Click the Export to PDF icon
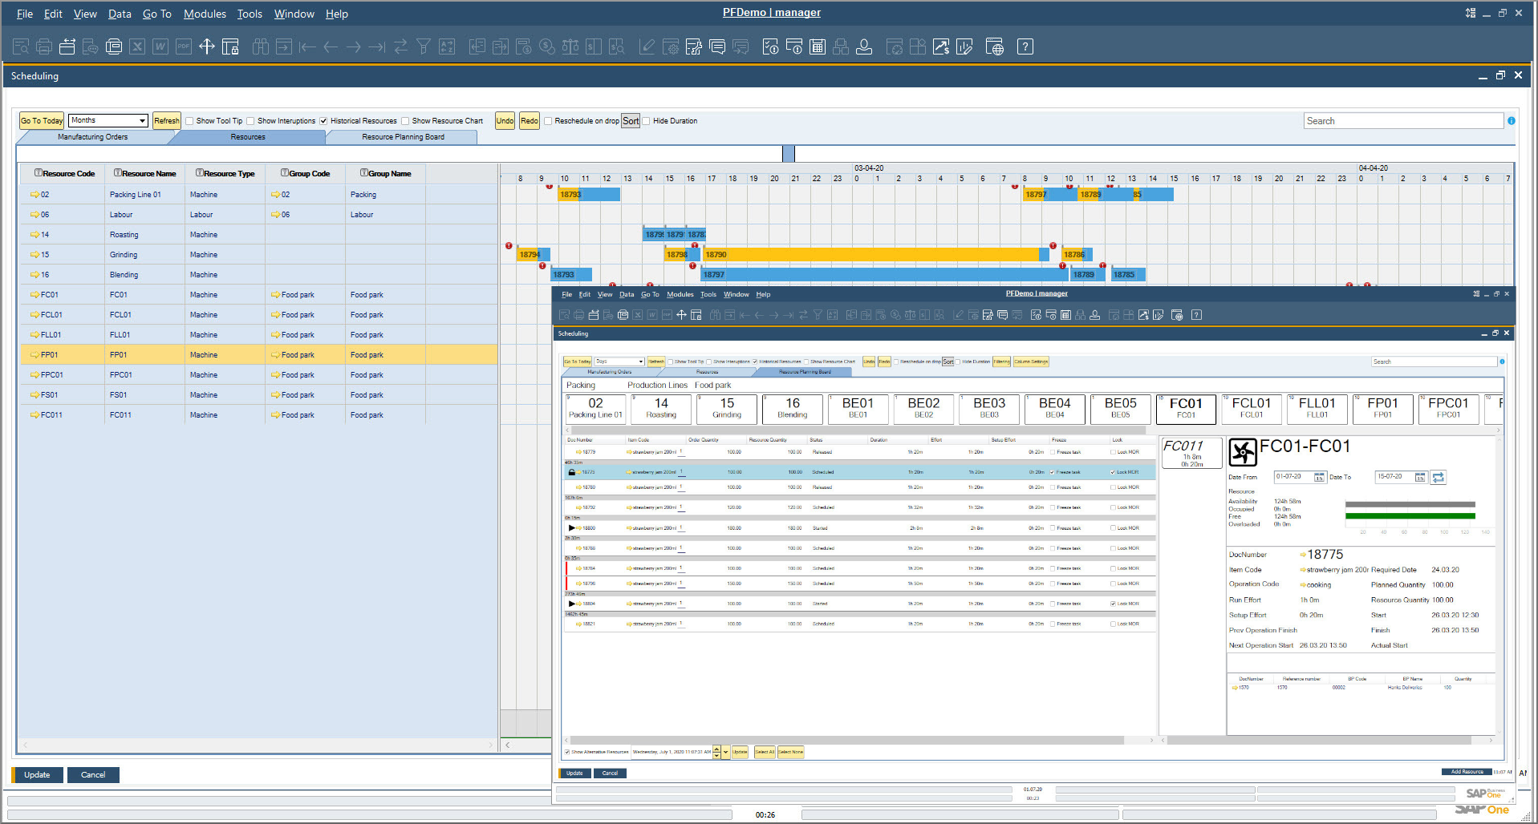Image resolution: width=1538 pixels, height=824 pixels. coord(184,47)
